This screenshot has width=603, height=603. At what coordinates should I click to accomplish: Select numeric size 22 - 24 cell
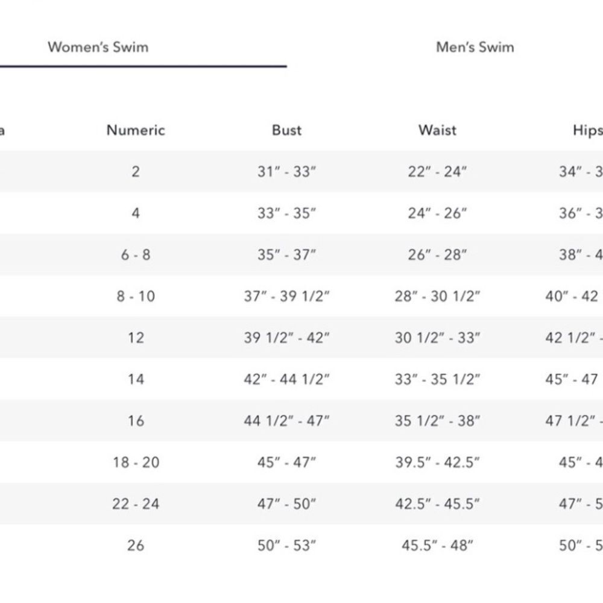click(x=136, y=504)
